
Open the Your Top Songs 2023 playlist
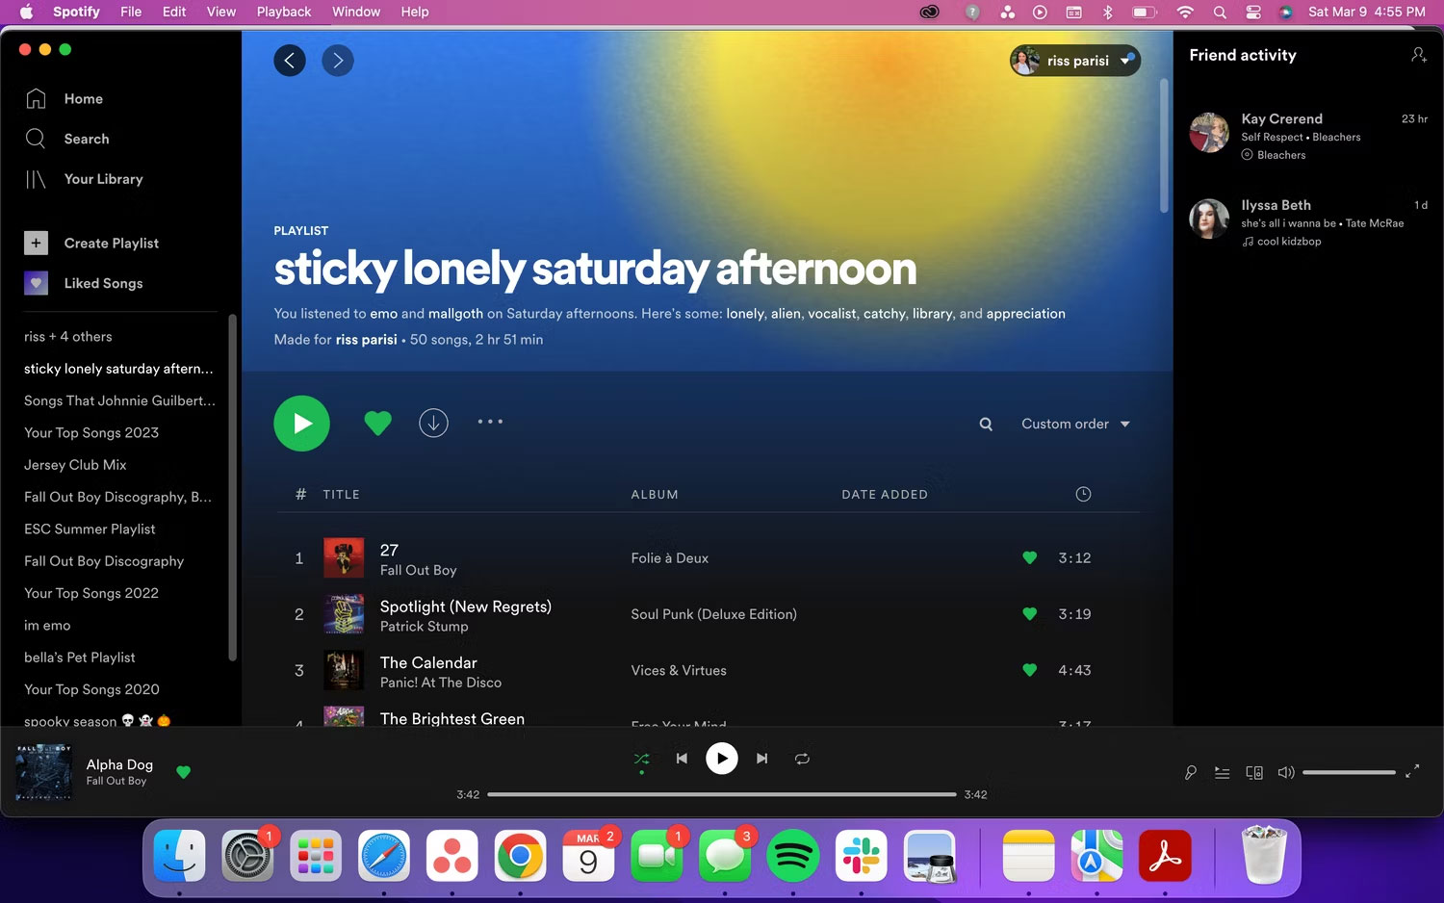(x=91, y=432)
